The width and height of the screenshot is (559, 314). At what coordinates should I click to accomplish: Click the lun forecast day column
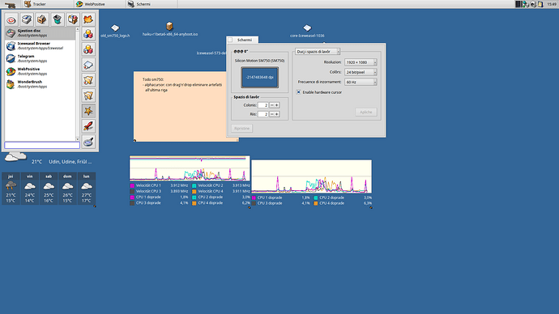click(x=86, y=189)
